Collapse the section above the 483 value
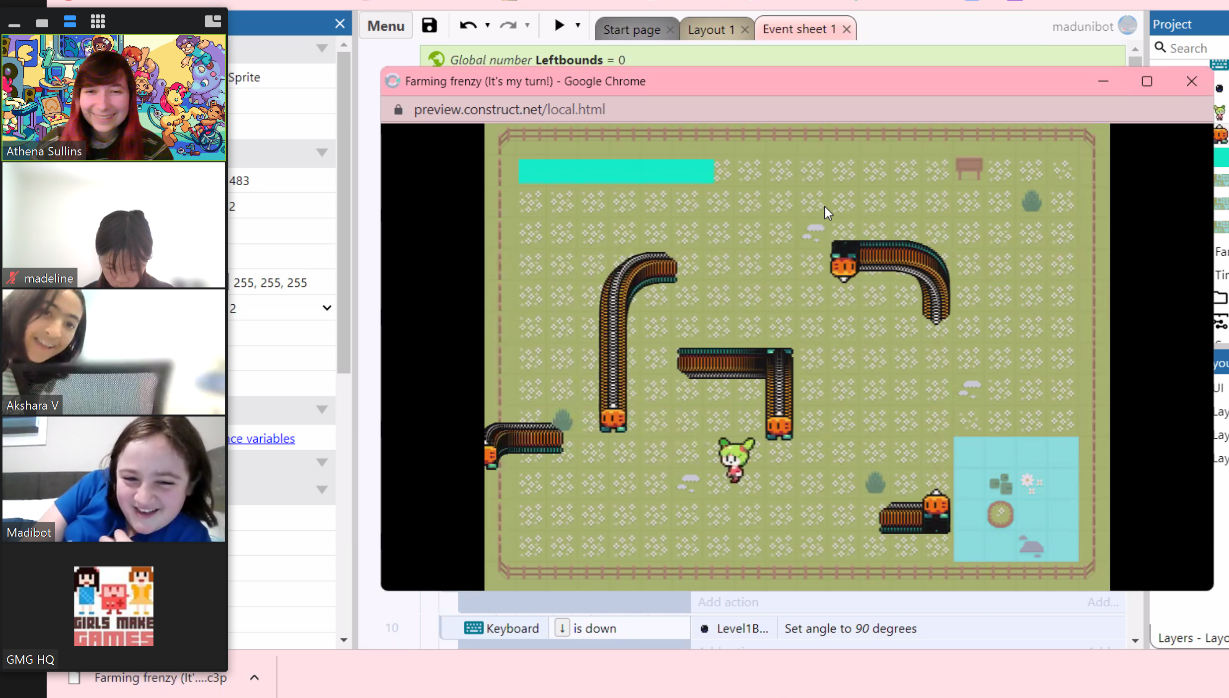1229x698 pixels. 322,153
